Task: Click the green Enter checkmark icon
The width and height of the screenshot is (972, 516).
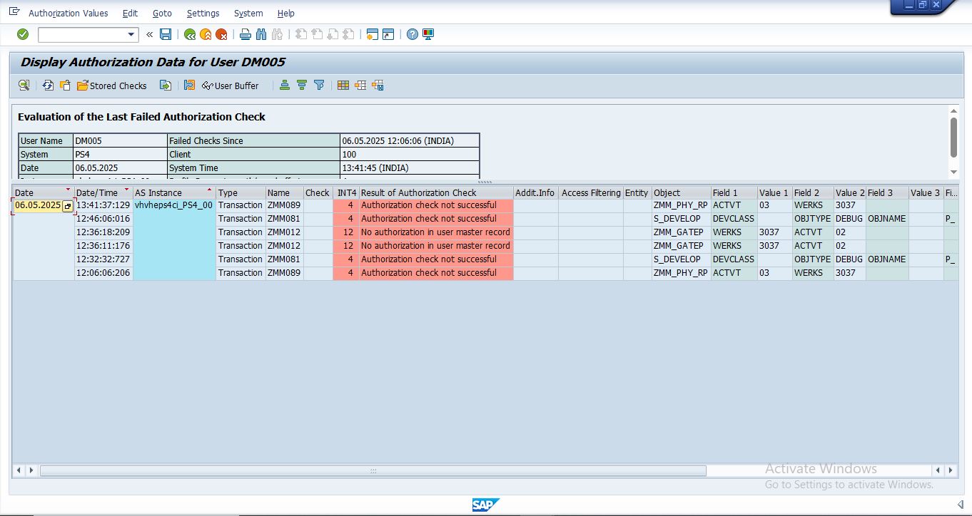Action: [23, 34]
